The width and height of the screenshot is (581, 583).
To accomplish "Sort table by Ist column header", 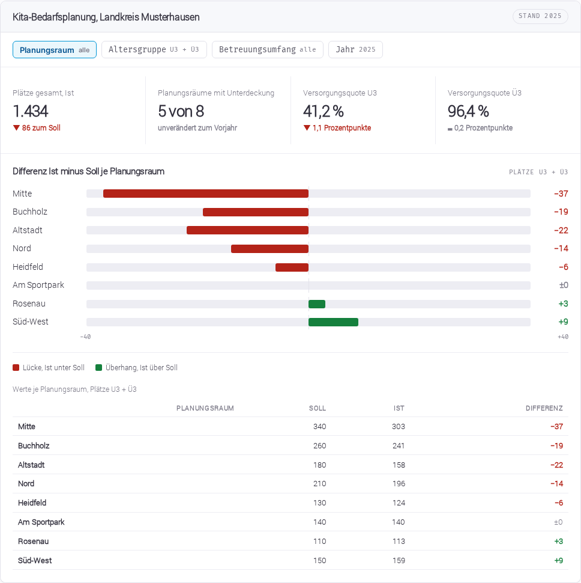I will tap(399, 408).
